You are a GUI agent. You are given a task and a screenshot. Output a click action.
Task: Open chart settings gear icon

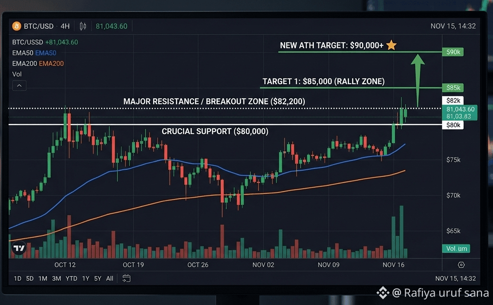[x=461, y=265]
